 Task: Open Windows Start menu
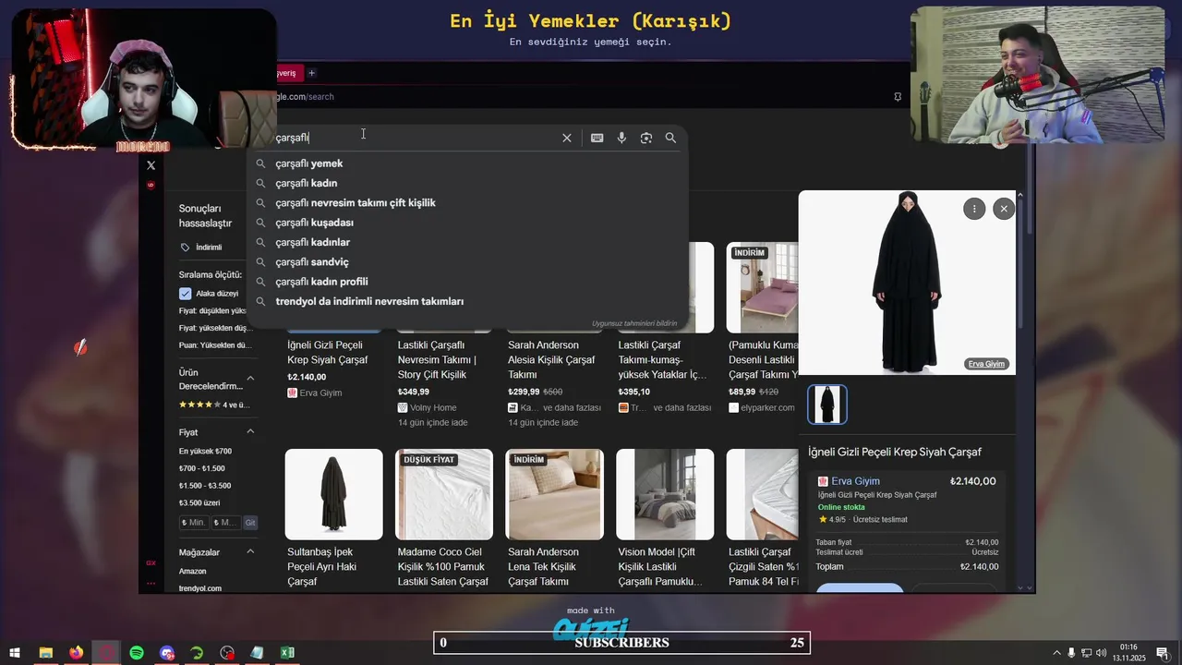click(15, 653)
